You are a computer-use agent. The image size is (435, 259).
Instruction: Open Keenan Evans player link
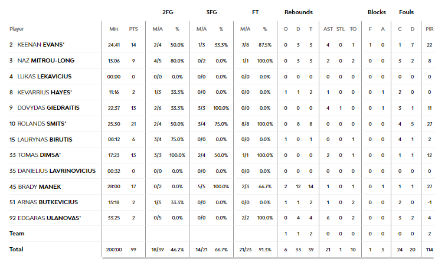click(41, 45)
